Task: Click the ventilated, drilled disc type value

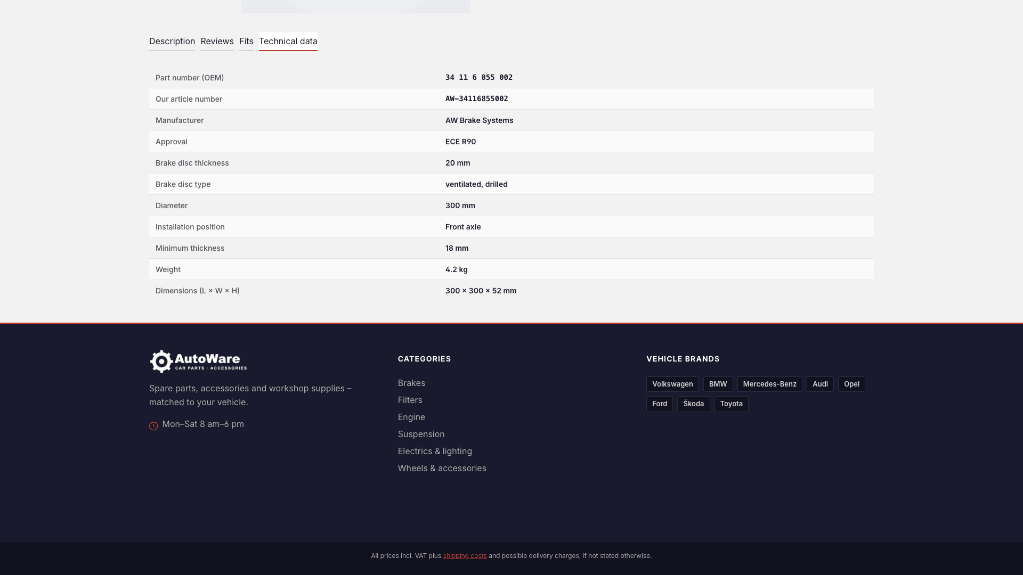Action: pyautogui.click(x=476, y=184)
